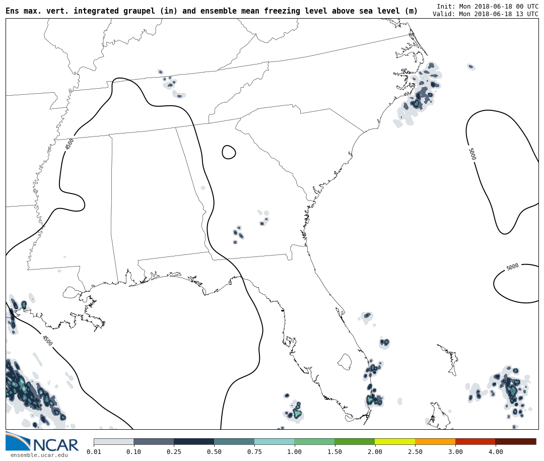Click the 4500 contour label over Mississippi
Image resolution: width=544 pixels, height=461 pixels.
click(x=70, y=144)
